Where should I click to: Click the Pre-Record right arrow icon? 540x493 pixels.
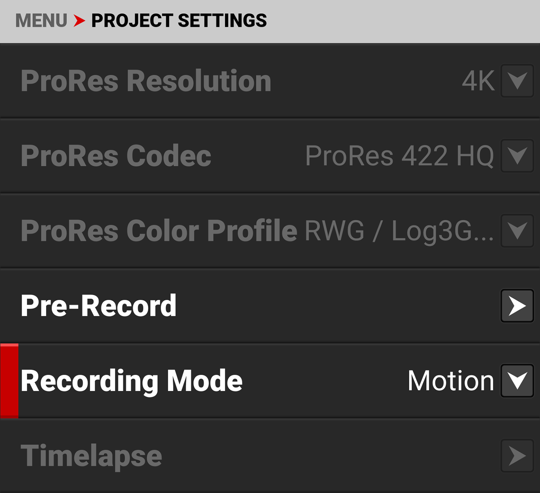517,305
